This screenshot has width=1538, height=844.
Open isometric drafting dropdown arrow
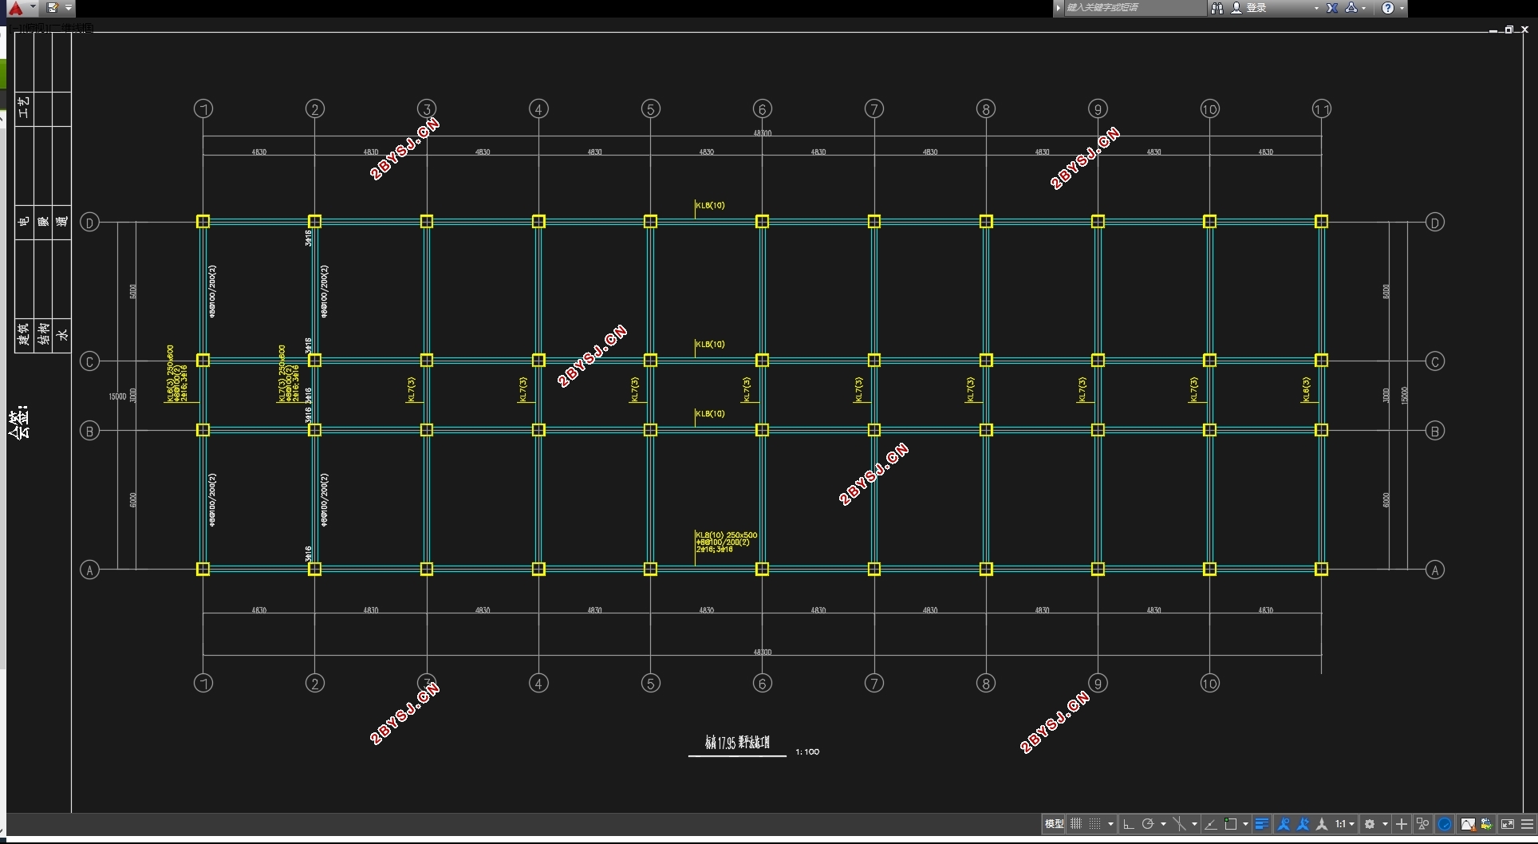coord(1194,824)
